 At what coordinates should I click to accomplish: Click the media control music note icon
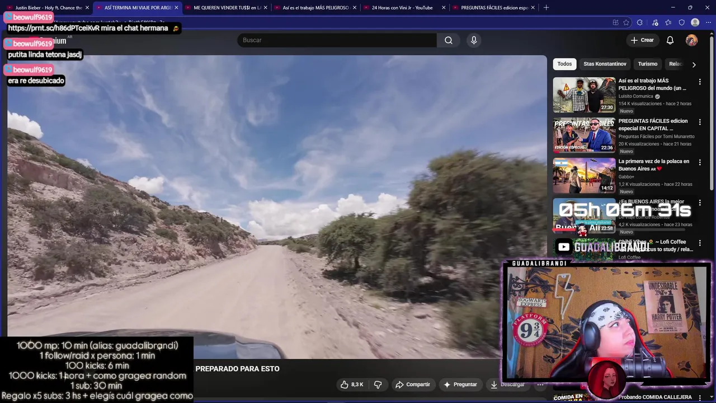coord(655,22)
